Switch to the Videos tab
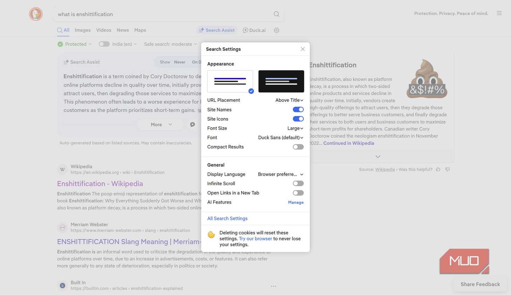This screenshot has height=296, width=511. [x=104, y=30]
